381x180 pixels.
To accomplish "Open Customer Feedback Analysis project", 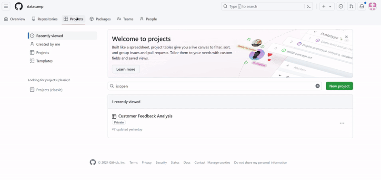I will 145,116.
